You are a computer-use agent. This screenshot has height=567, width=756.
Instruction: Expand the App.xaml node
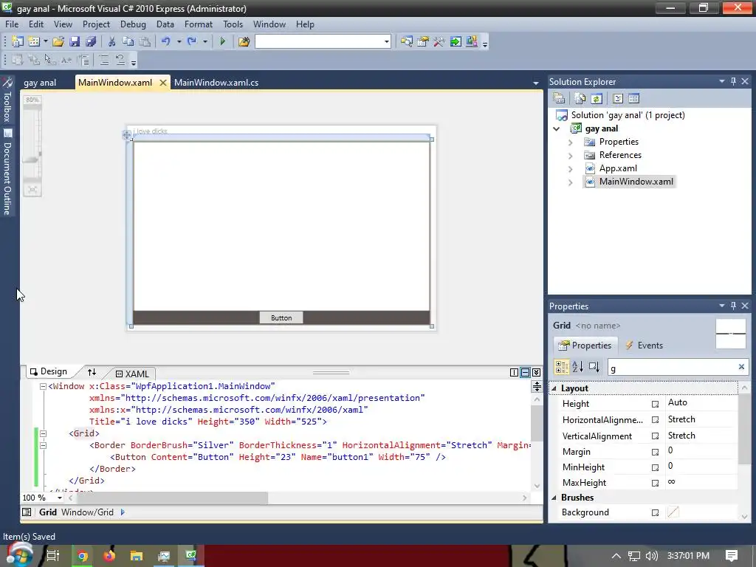(571, 169)
